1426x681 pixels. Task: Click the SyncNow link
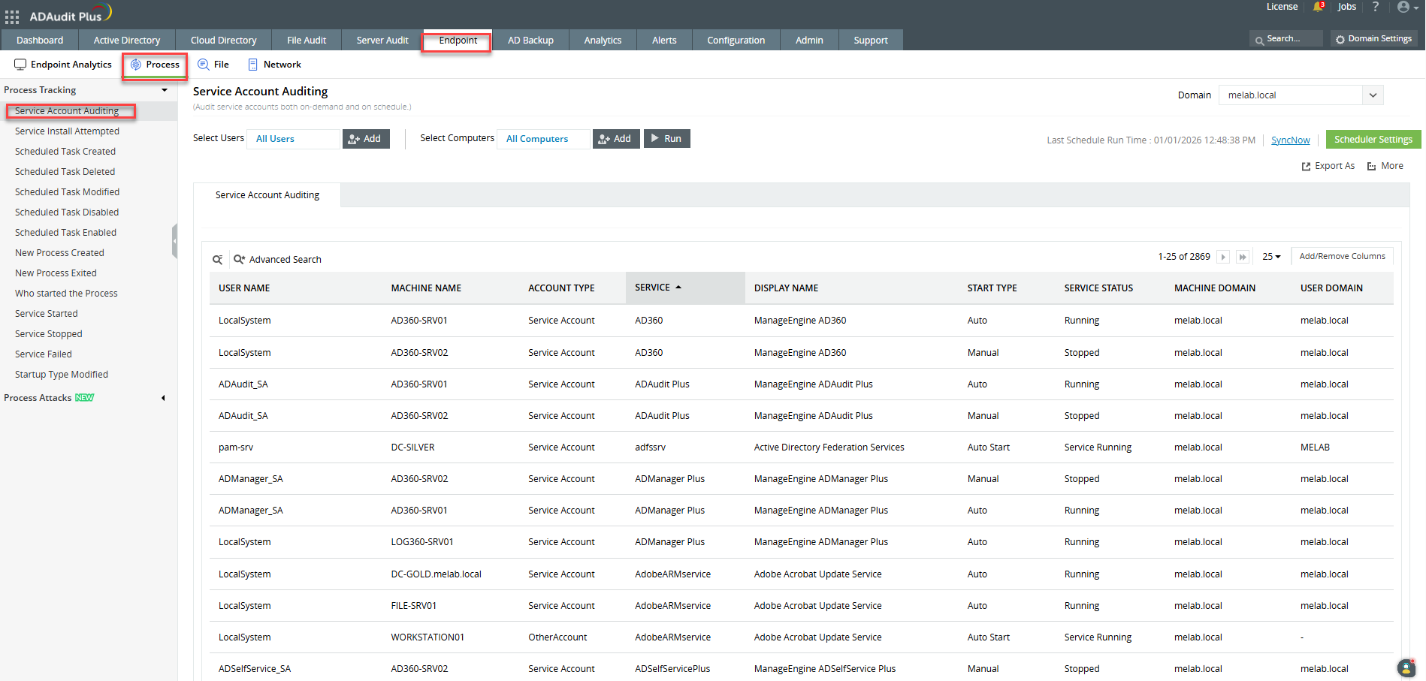coord(1290,140)
